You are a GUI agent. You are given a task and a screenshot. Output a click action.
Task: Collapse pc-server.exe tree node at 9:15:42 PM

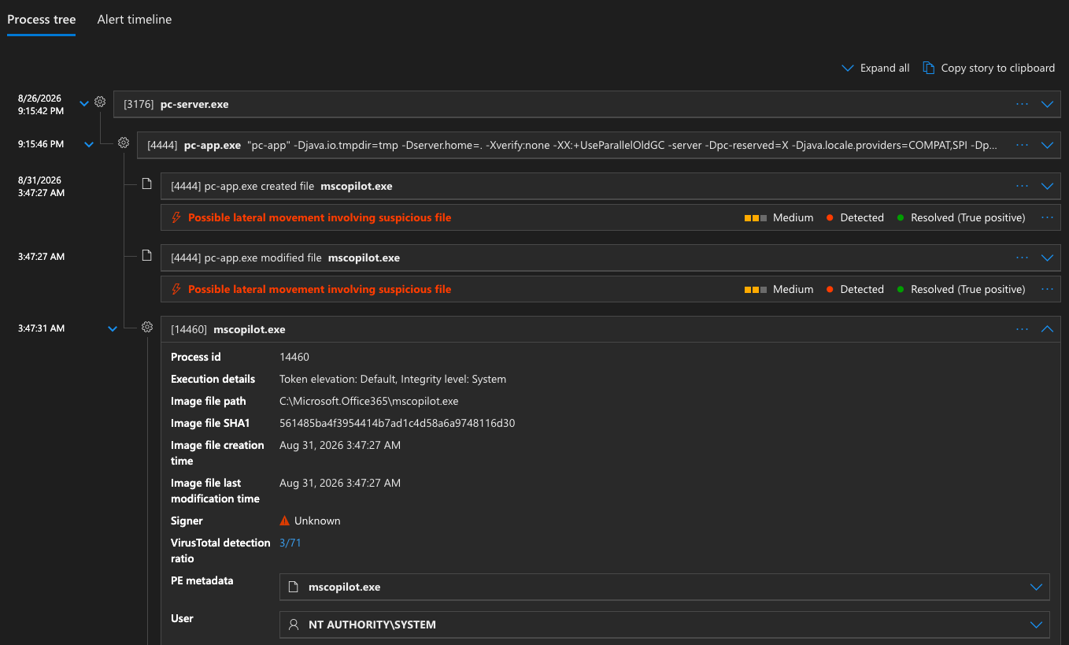pyautogui.click(x=85, y=103)
